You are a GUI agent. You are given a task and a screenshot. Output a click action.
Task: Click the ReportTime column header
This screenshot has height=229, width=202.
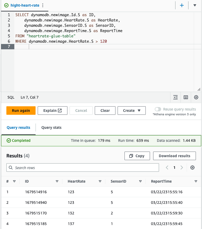tap(161, 181)
